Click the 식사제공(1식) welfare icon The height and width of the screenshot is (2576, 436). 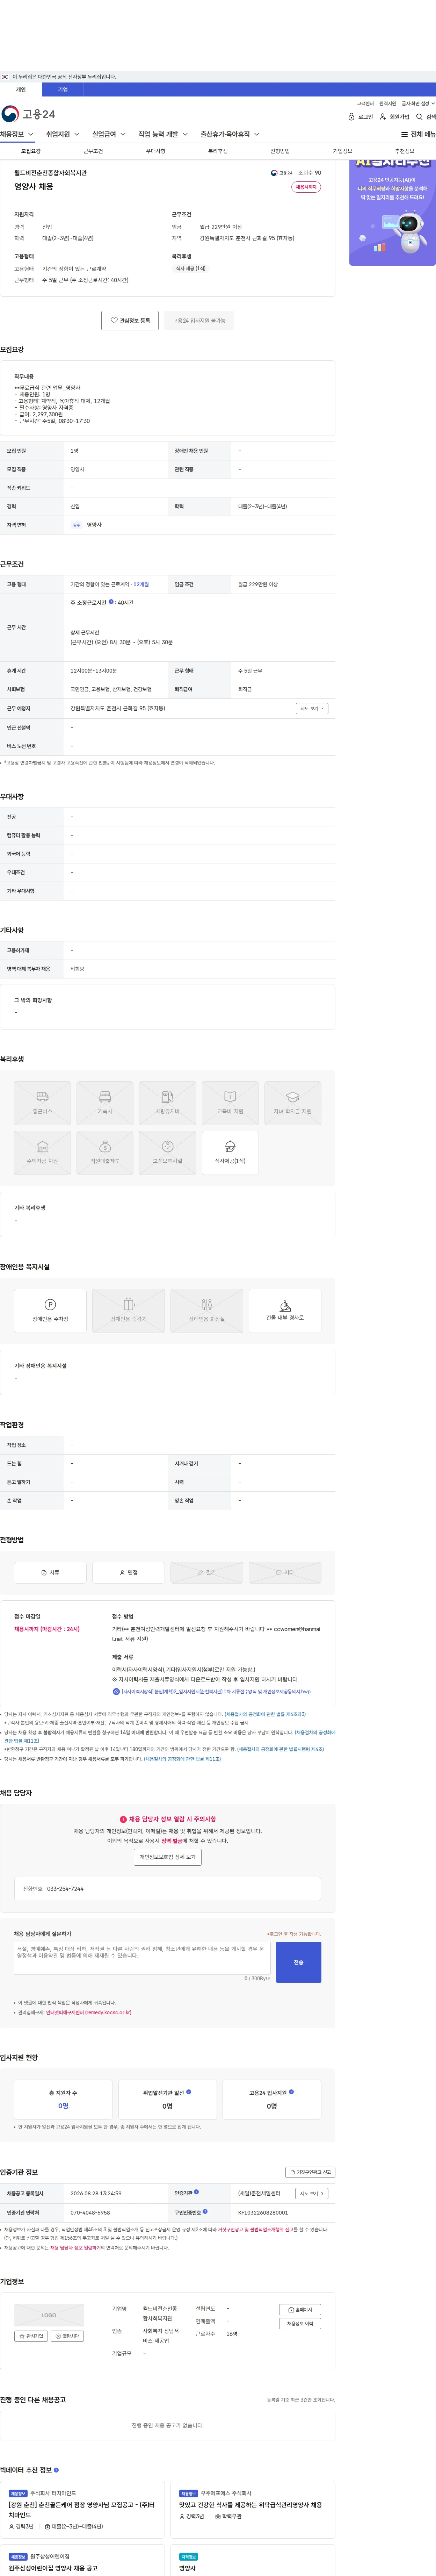[x=230, y=1153]
